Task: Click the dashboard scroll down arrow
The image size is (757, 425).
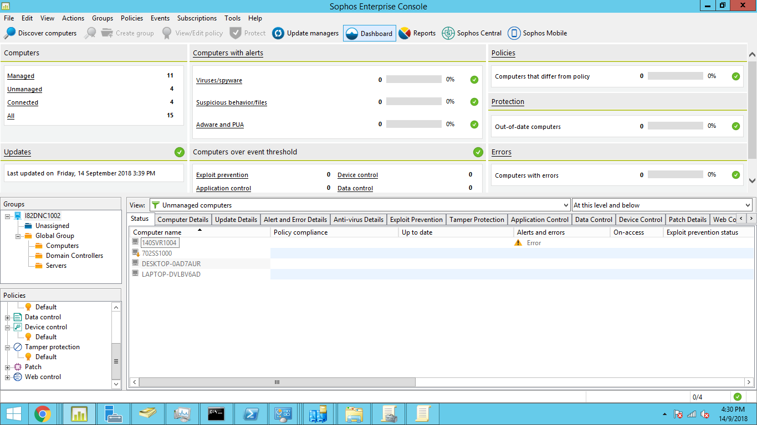Action: [752, 180]
